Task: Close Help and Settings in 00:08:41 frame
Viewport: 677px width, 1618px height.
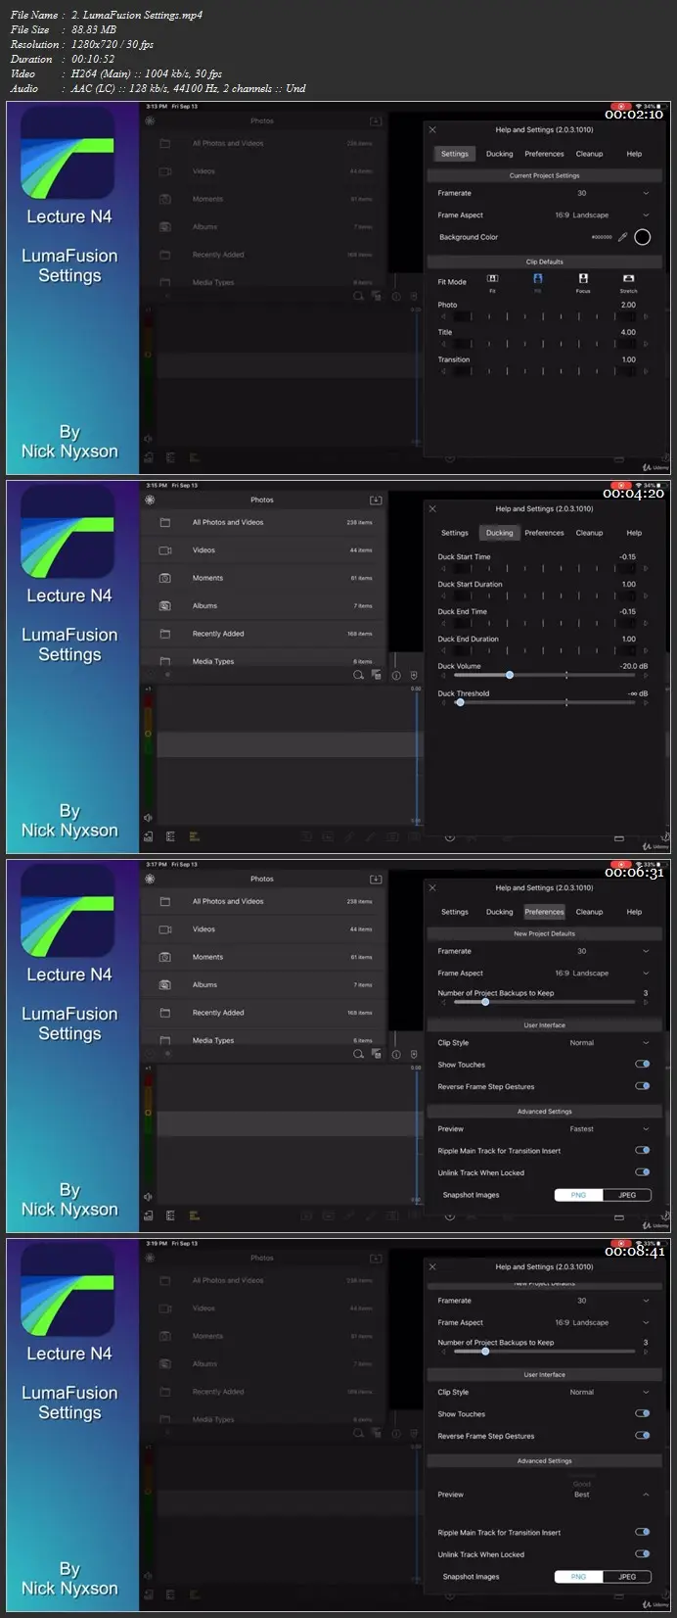Action: [432, 1266]
